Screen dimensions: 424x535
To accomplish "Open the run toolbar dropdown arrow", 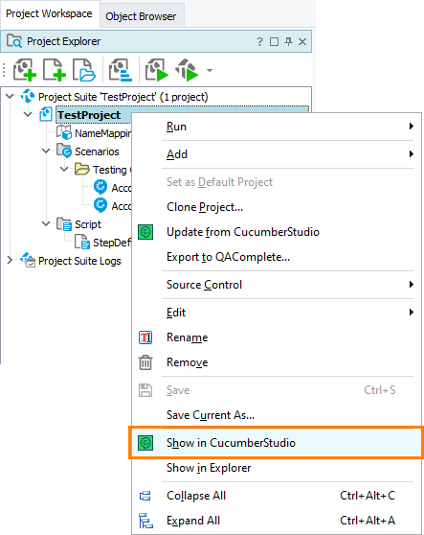I will [210, 70].
